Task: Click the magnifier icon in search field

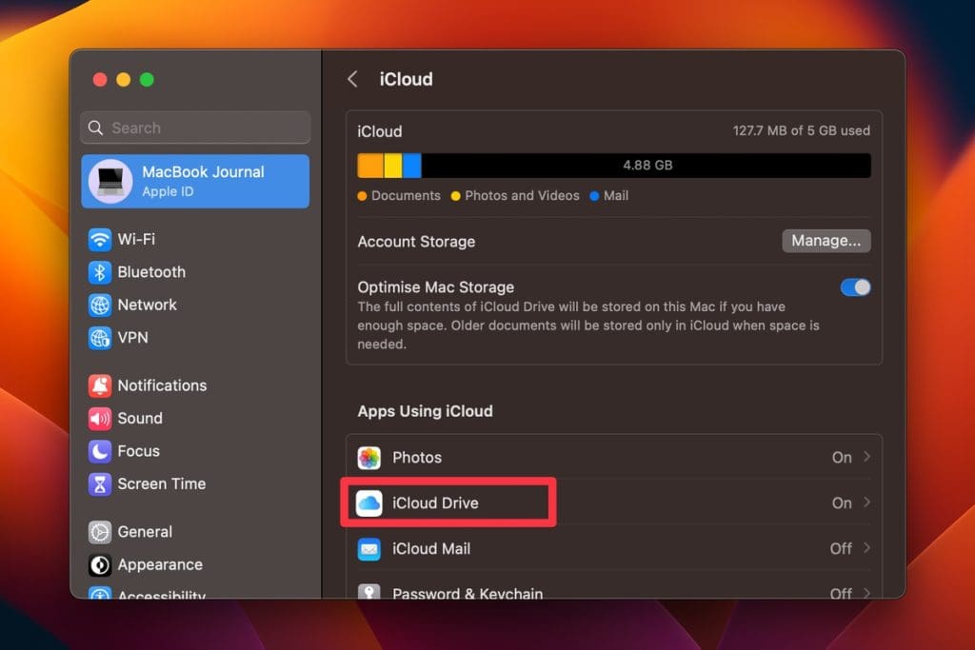Action: pyautogui.click(x=95, y=128)
